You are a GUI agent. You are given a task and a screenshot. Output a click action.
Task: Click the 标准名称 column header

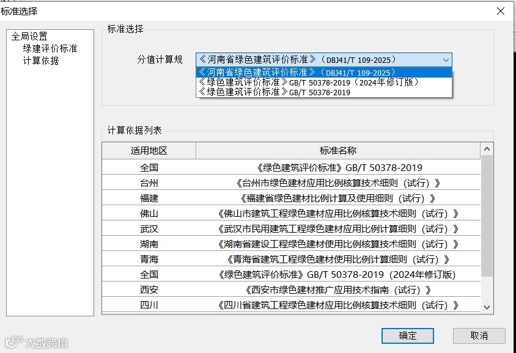click(339, 150)
